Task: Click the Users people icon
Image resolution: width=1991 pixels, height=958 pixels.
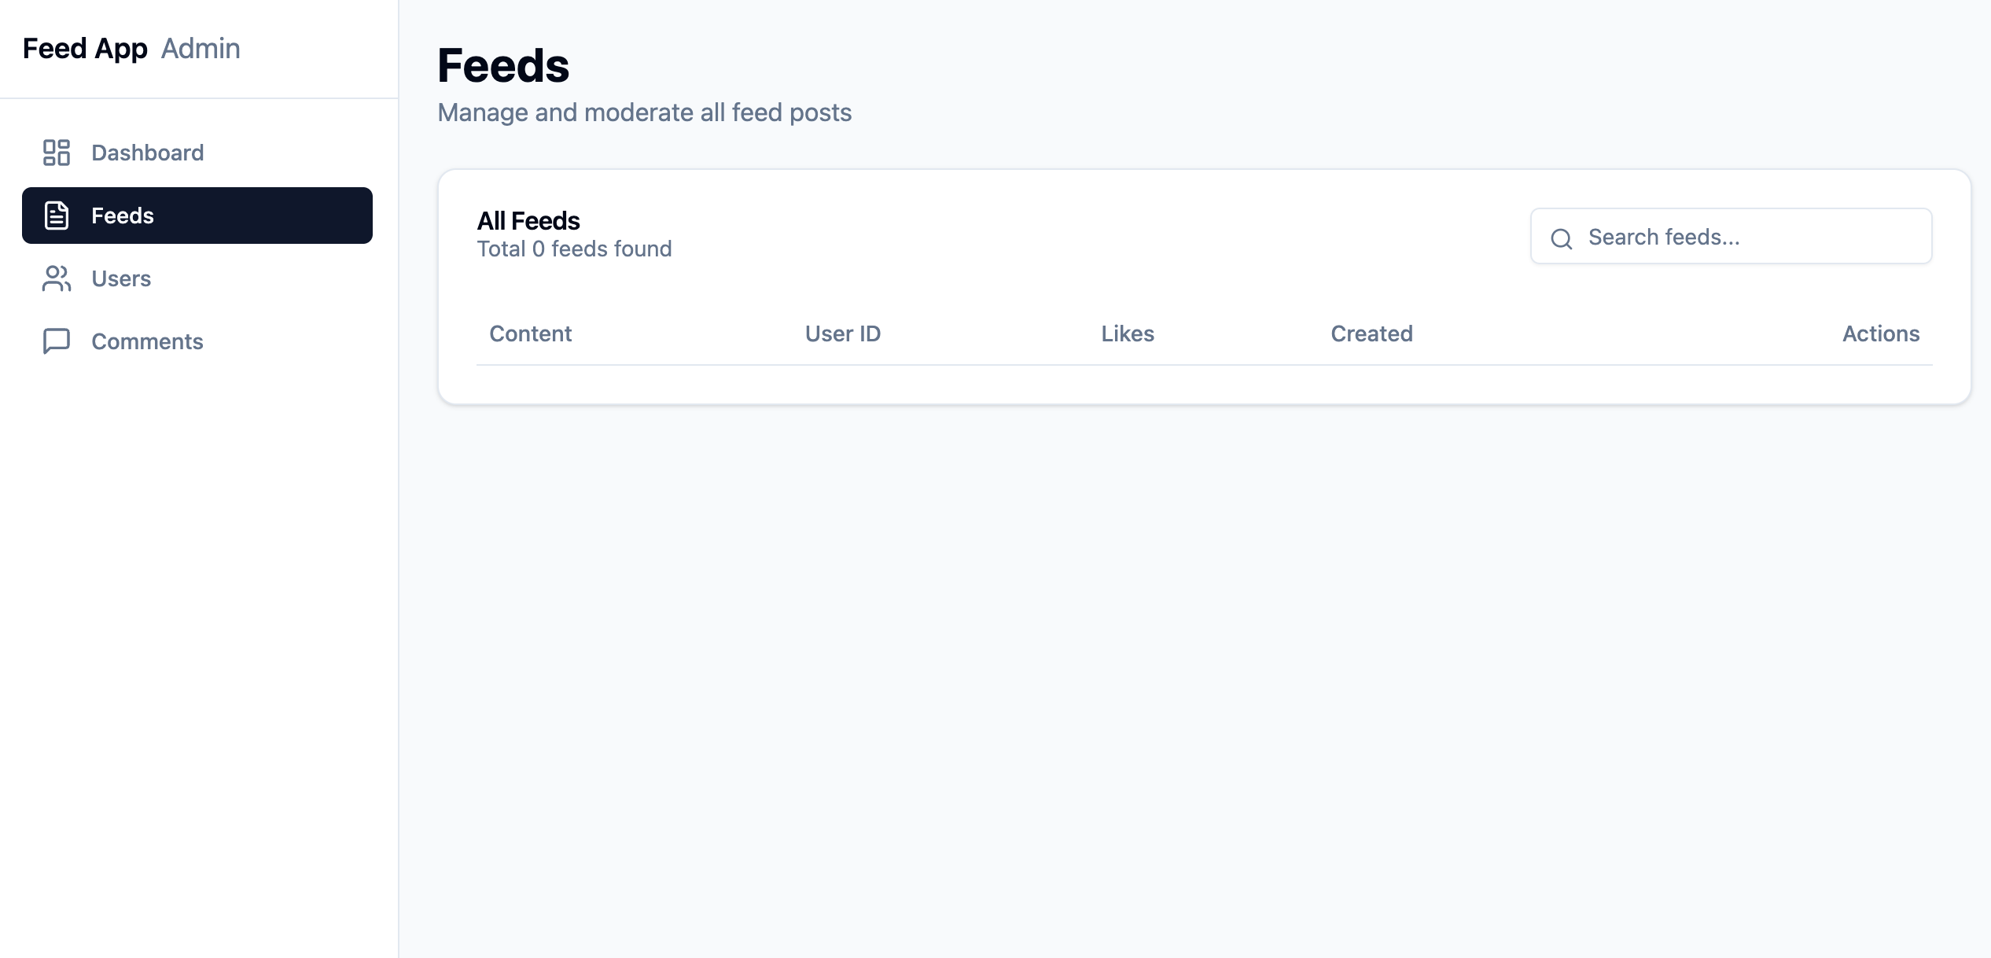Action: [x=57, y=278]
